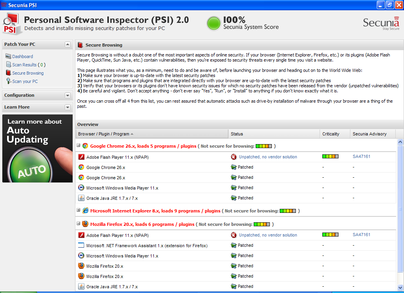Click Java JRE icon under Chrome group
The height and width of the screenshot is (293, 404).
[x=81, y=198]
